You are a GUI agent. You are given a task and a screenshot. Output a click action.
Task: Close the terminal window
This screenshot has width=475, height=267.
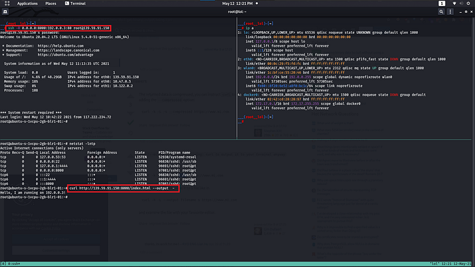tap(472, 12)
